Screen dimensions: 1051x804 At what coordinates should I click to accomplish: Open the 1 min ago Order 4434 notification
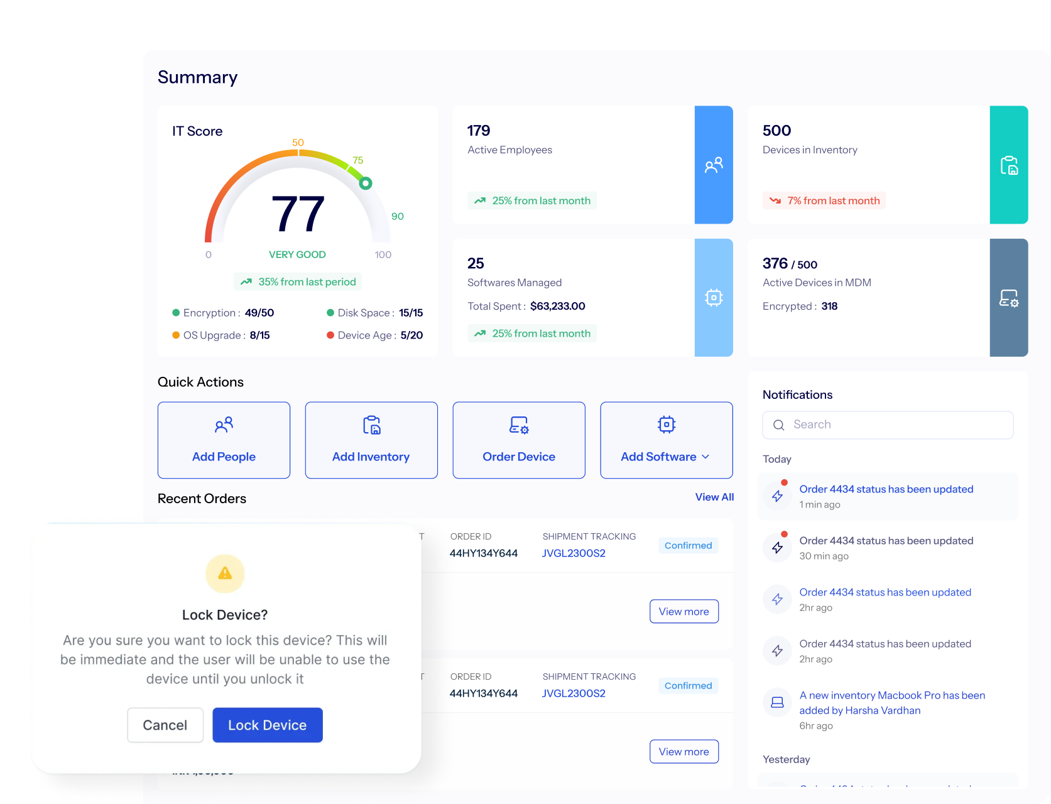(x=888, y=496)
